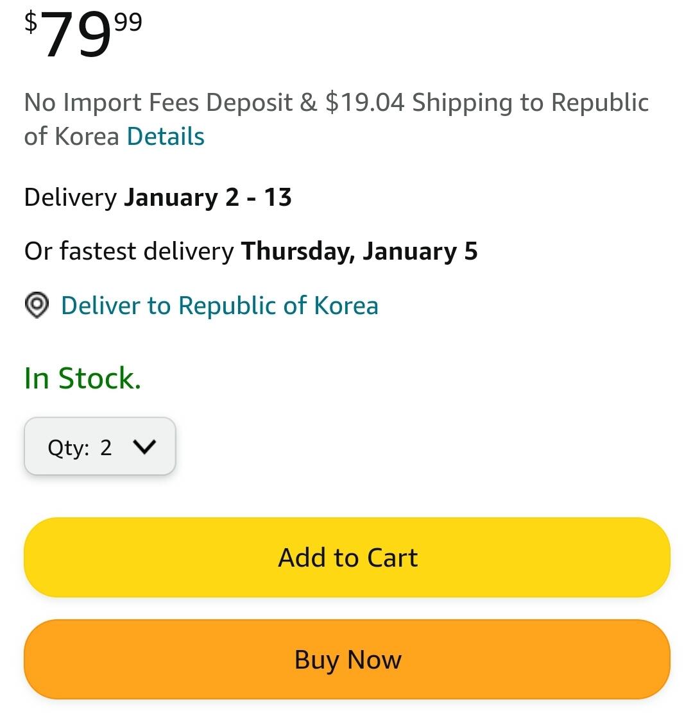Click the $19.04 Shipping amount text
Screen dimensions: 693x718
click(x=364, y=103)
